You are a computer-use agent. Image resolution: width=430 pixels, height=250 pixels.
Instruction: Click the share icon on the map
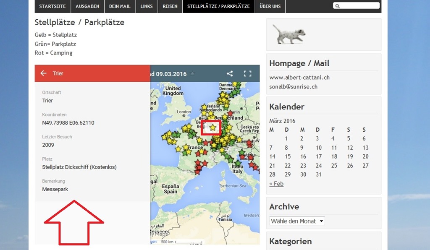click(x=230, y=73)
